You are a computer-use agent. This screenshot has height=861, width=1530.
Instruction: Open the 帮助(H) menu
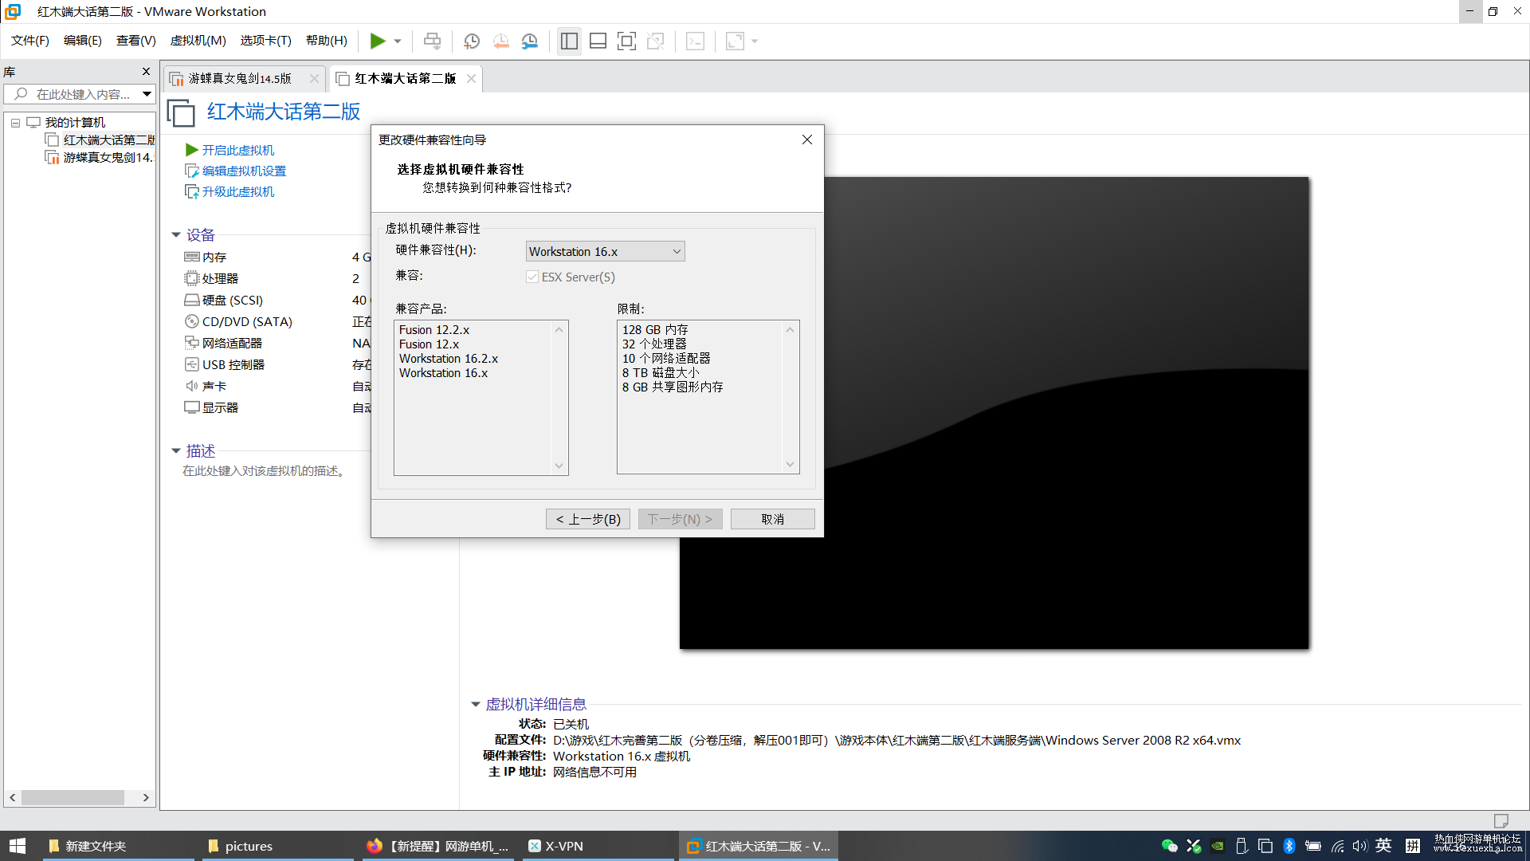click(327, 41)
